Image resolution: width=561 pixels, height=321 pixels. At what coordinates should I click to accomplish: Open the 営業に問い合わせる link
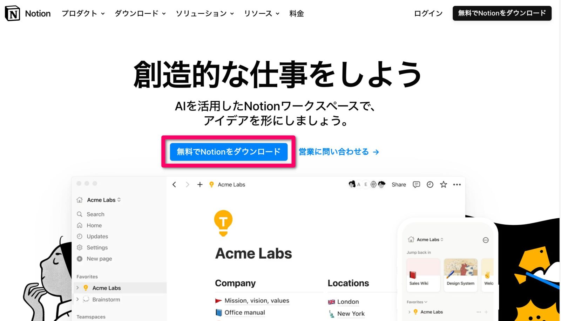click(x=339, y=152)
